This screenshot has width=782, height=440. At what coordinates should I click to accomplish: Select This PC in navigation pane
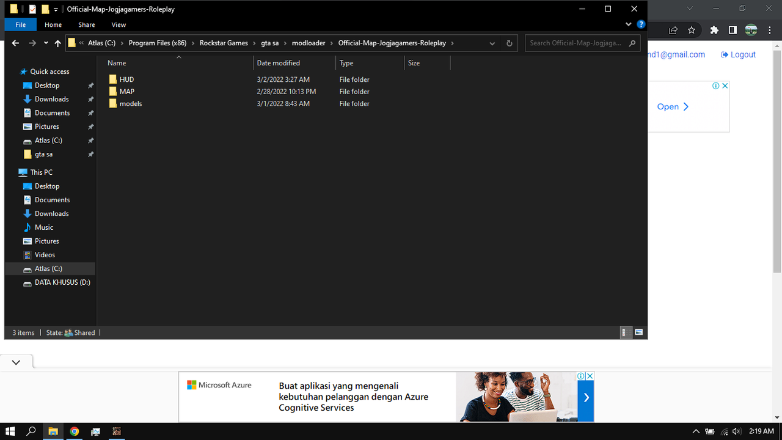(41, 172)
